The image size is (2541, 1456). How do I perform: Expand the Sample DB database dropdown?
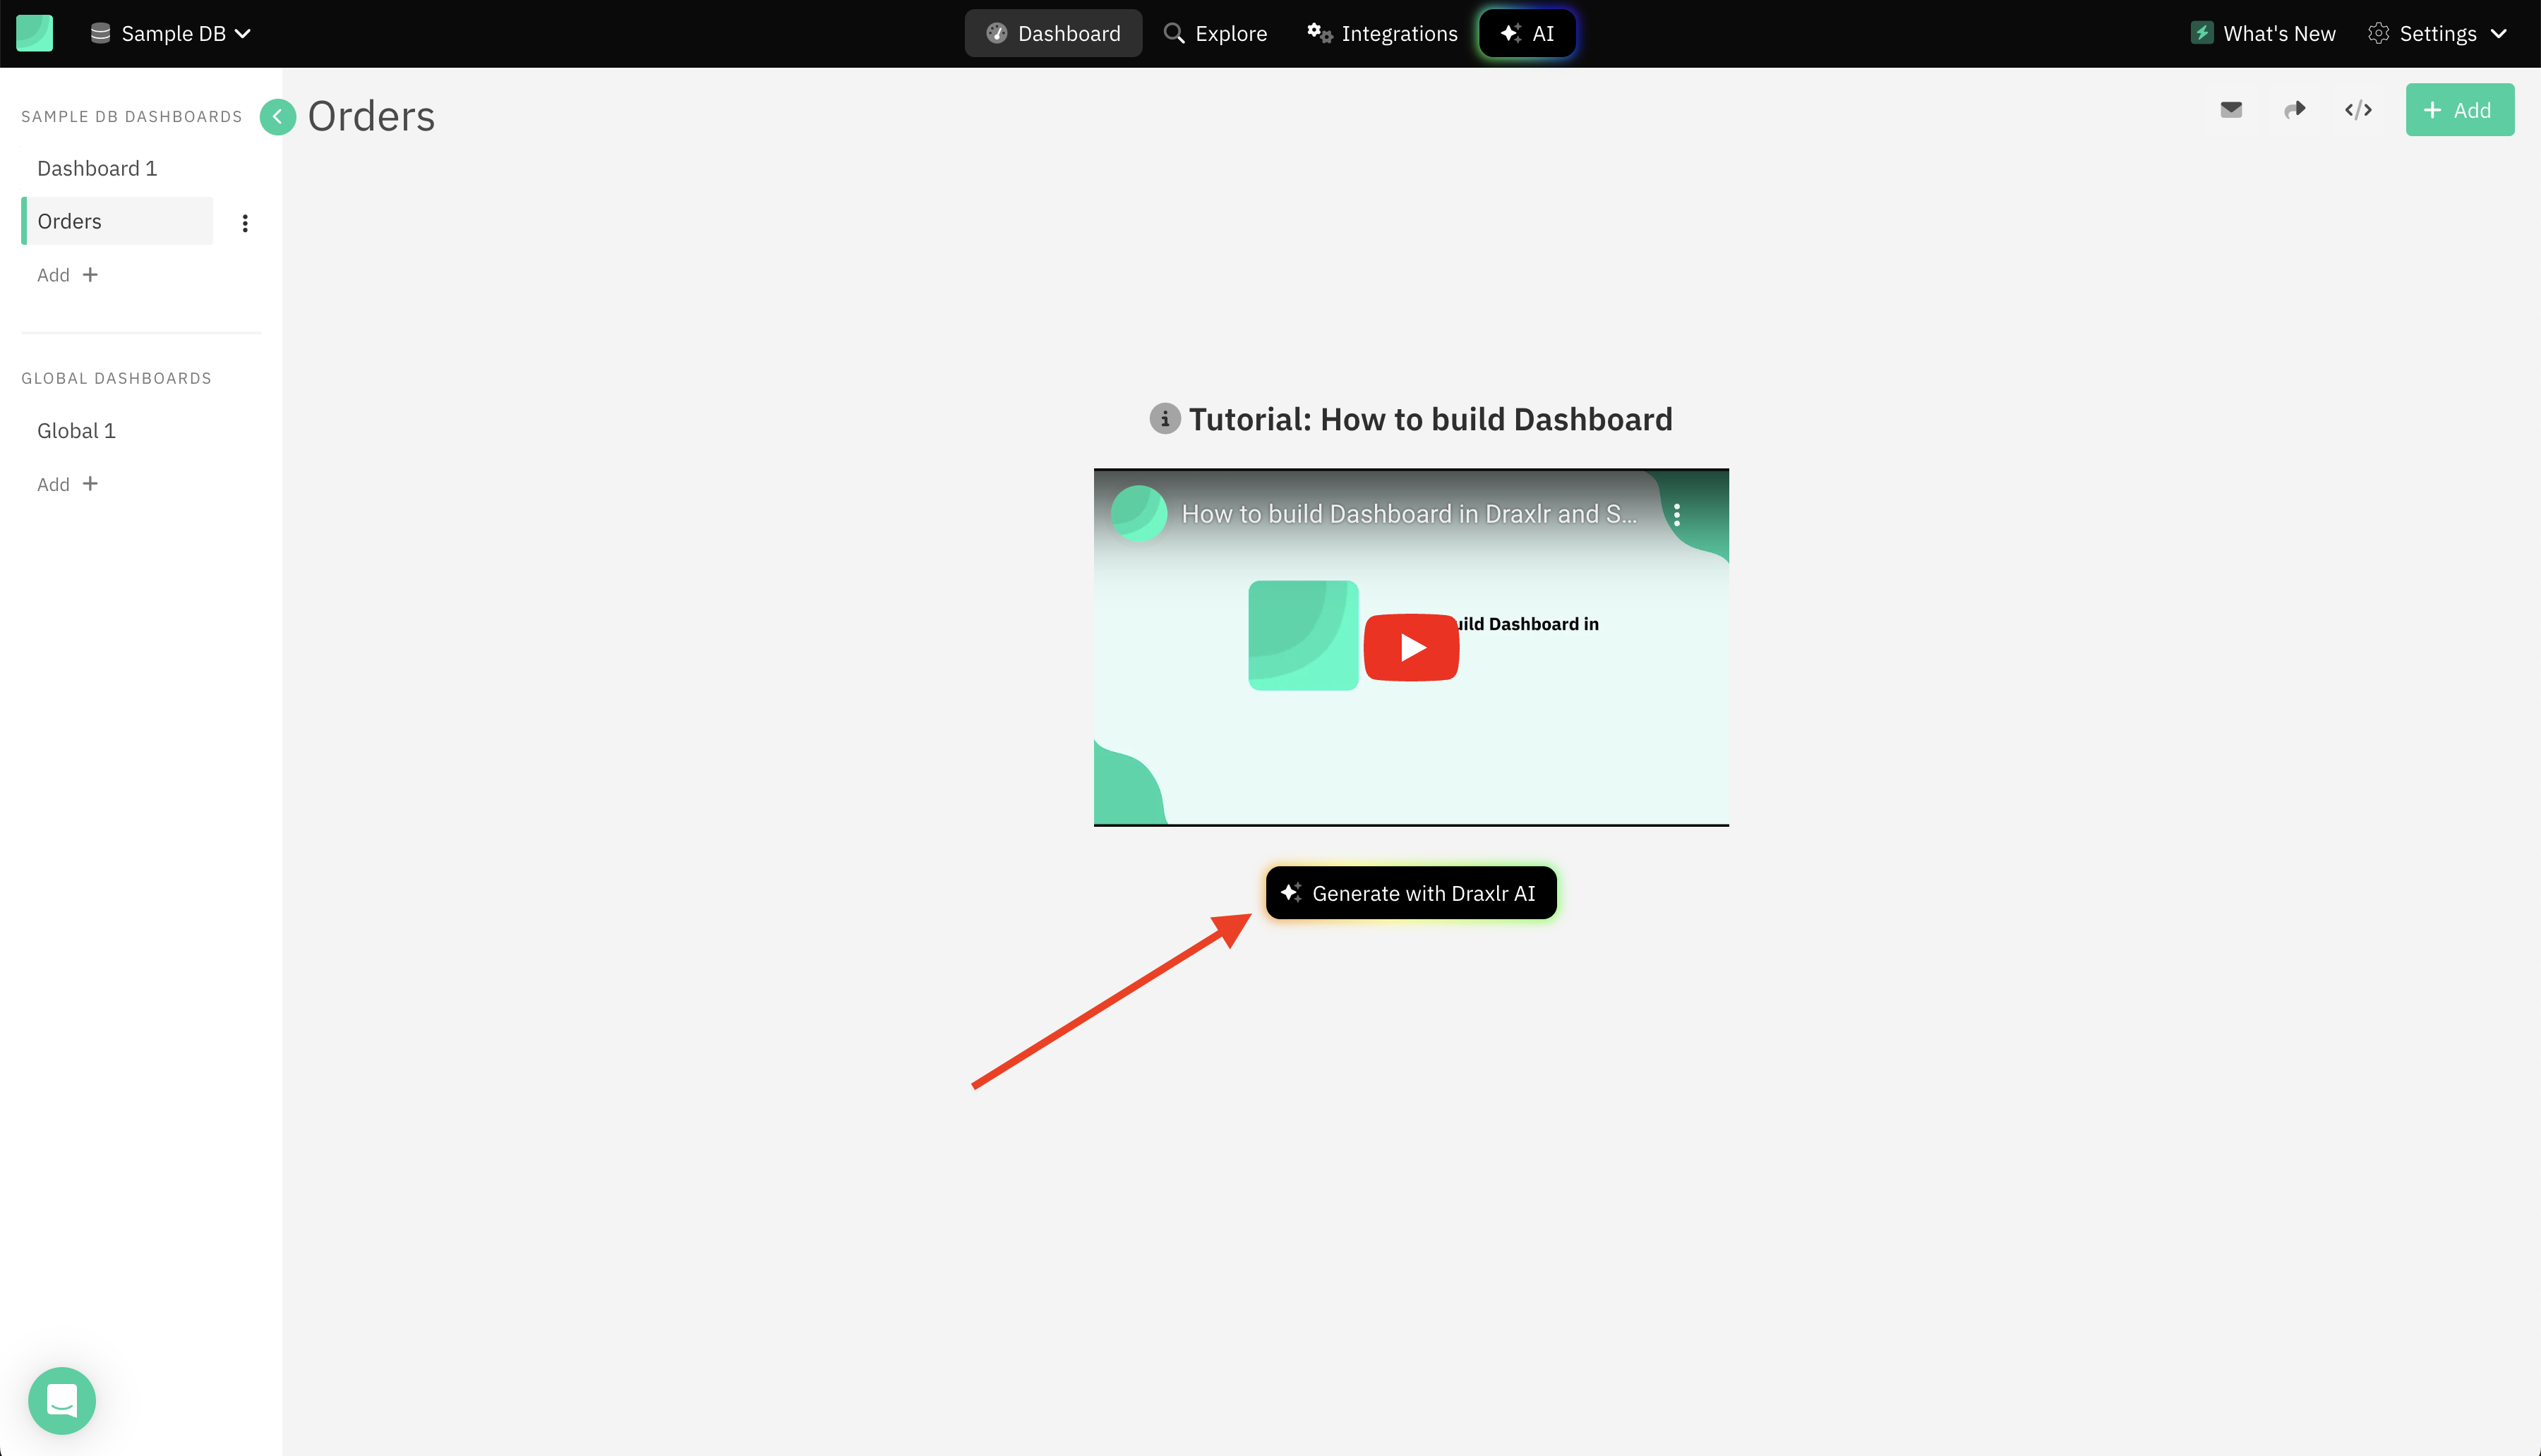(171, 33)
